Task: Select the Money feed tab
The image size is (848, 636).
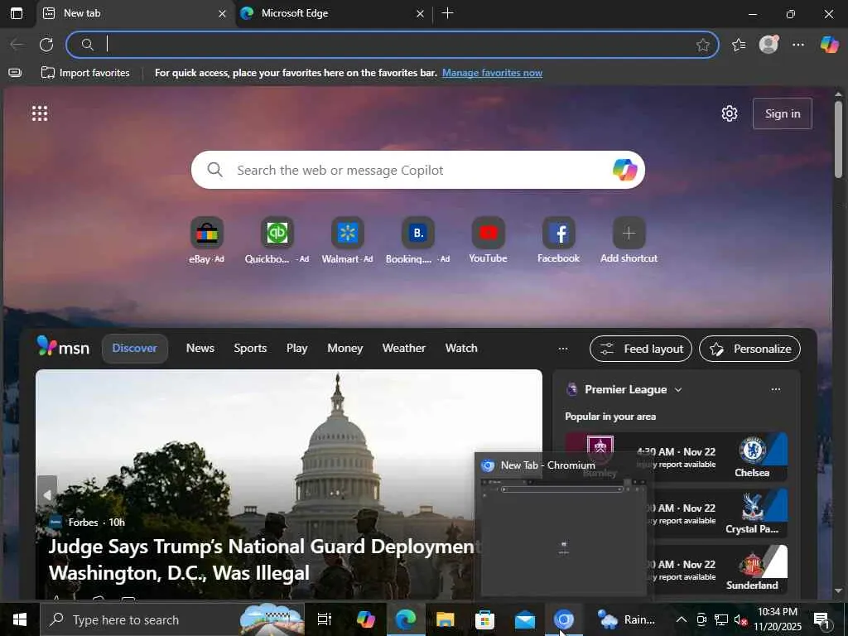Action: 345,349
